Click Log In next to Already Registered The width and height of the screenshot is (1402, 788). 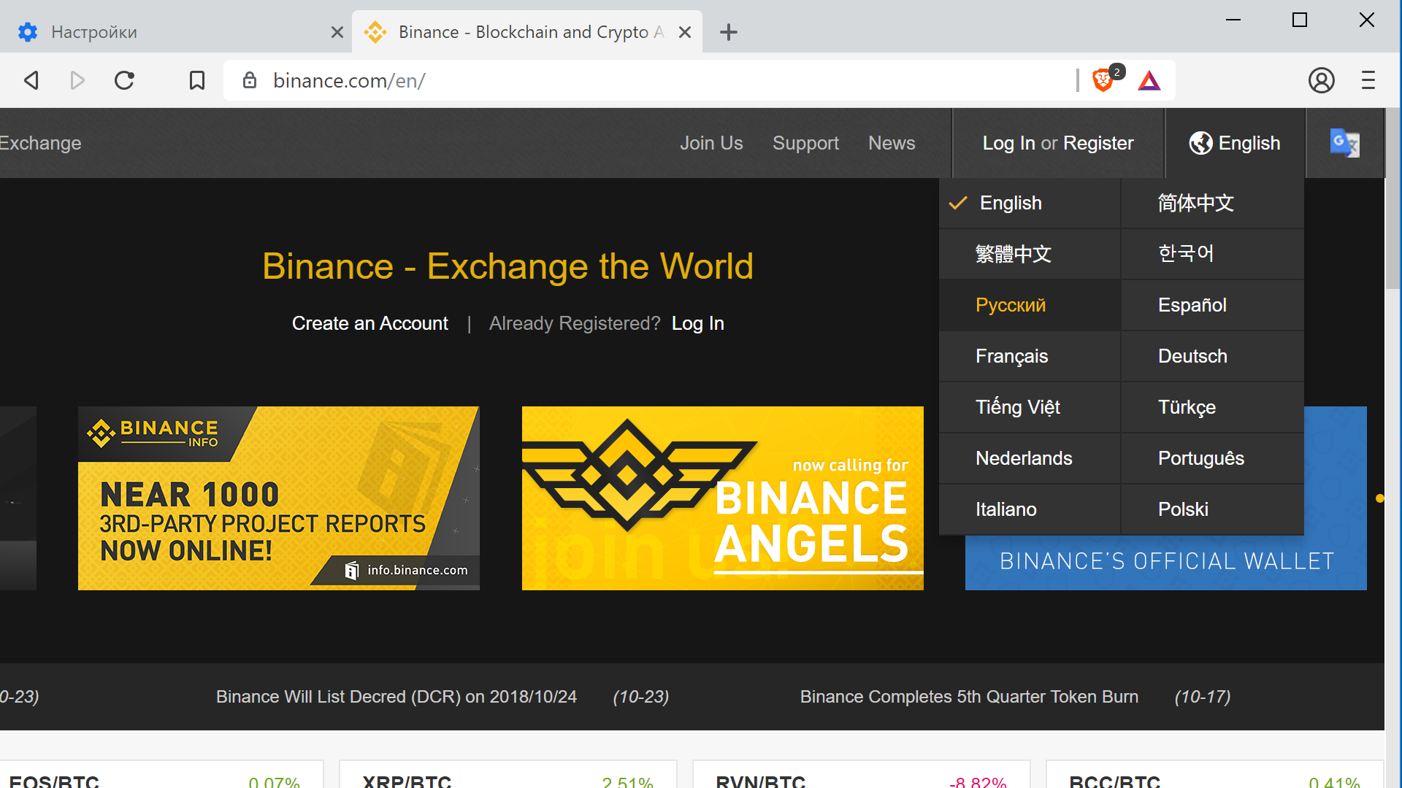(x=698, y=323)
